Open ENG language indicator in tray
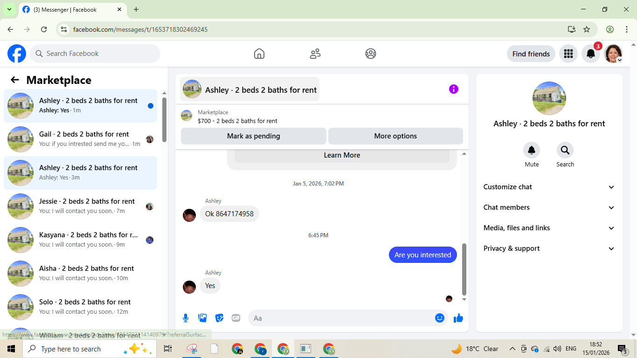 coord(571,349)
